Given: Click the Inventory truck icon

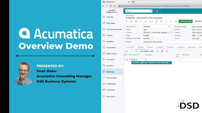Looking at the screenshot, I should click(x=104, y=65).
